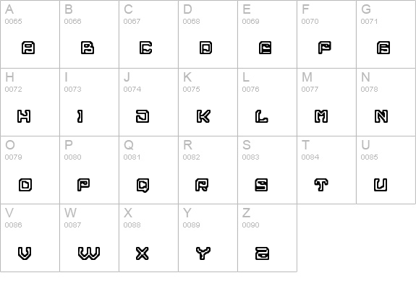
Task: Choose the T glyph preview
Action: [321, 185]
